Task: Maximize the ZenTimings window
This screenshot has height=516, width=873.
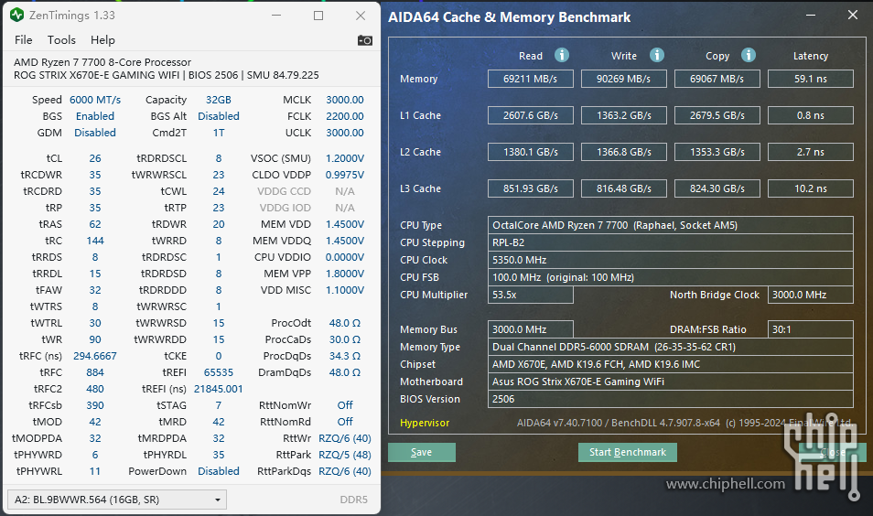Action: pos(318,15)
